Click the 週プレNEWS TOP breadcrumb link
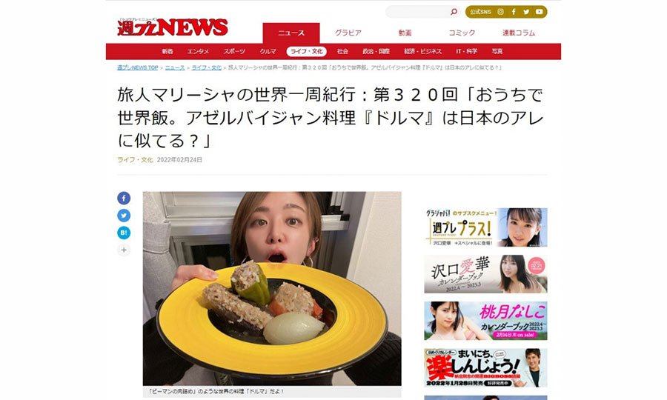The height and width of the screenshot is (400, 667). click(x=137, y=67)
